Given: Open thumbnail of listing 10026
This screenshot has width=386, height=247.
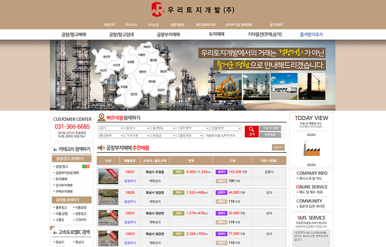Looking at the screenshot, I should (x=108, y=197).
